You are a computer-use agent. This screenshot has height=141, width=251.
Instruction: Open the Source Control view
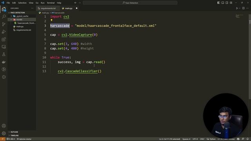(x=4, y=24)
